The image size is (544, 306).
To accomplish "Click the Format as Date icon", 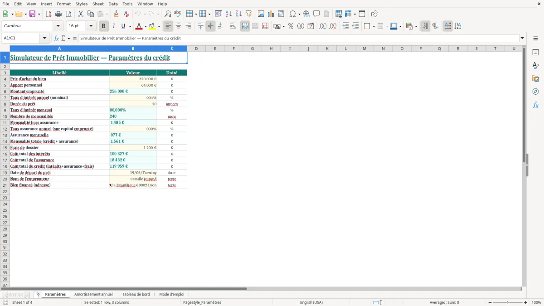I will [x=311, y=26].
